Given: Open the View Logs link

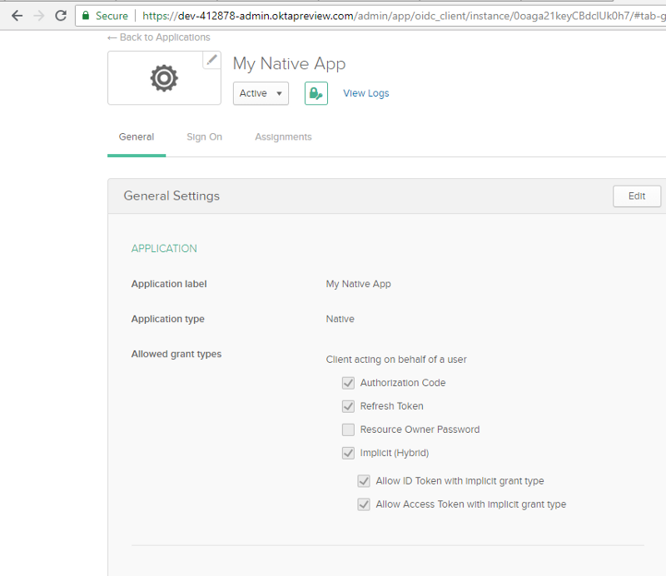Looking at the screenshot, I should click(366, 93).
